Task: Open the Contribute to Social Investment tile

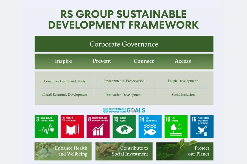Action: [124, 151]
